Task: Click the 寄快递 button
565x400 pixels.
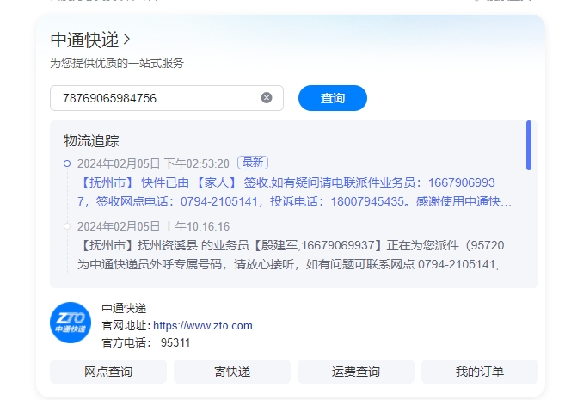Action: tap(232, 372)
